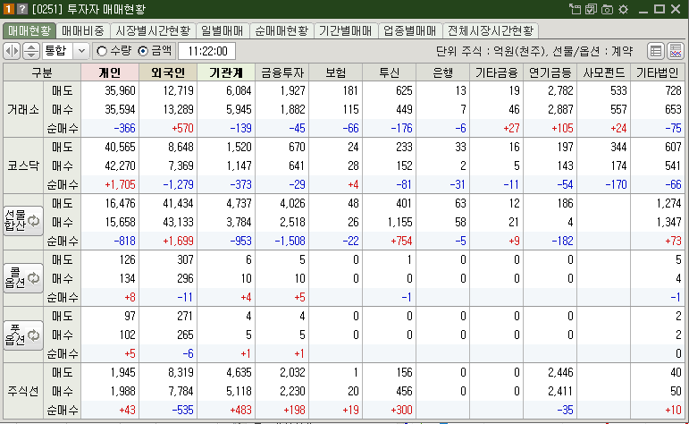Click the orange number 1 window icon
689x424 pixels.
pyautogui.click(x=8, y=9)
